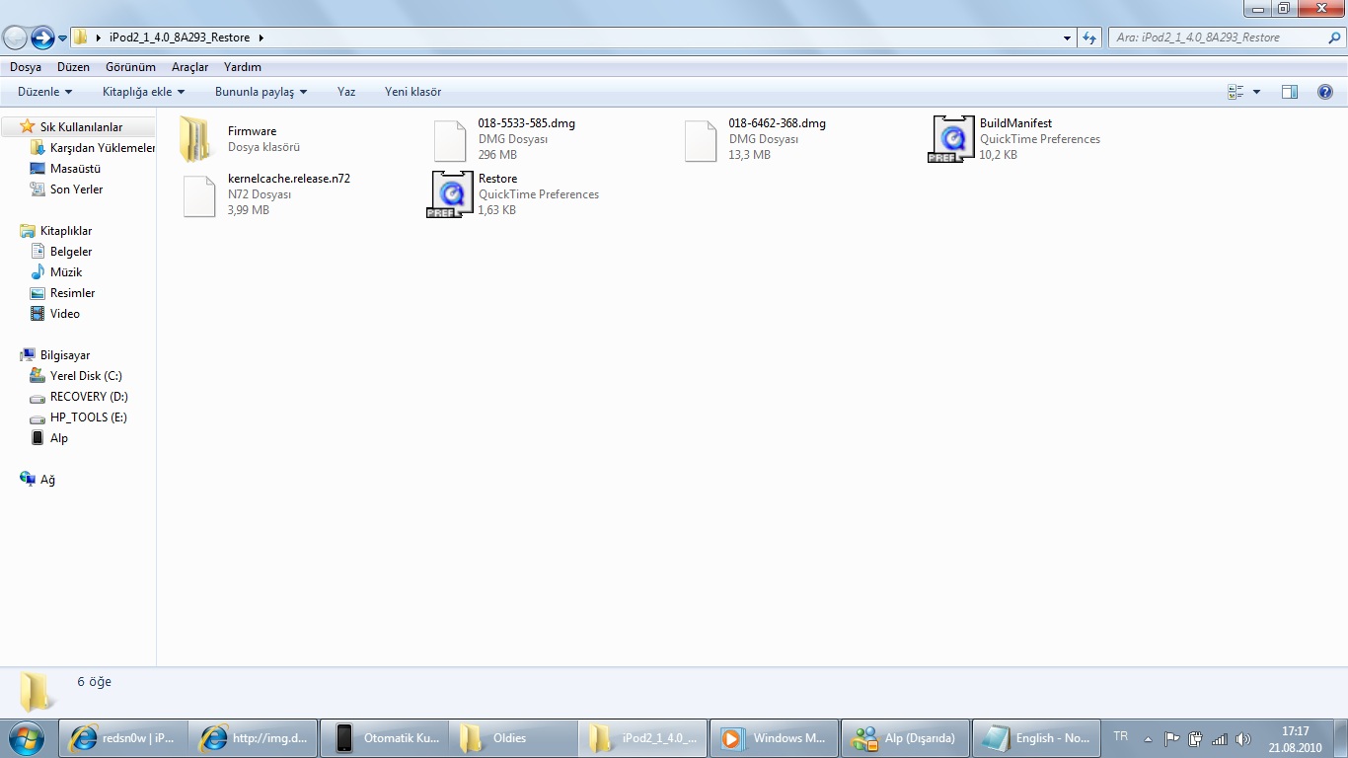This screenshot has height=758, width=1348.
Task: Switch to Windows Media Player taskbar item
Action: pyautogui.click(x=775, y=738)
